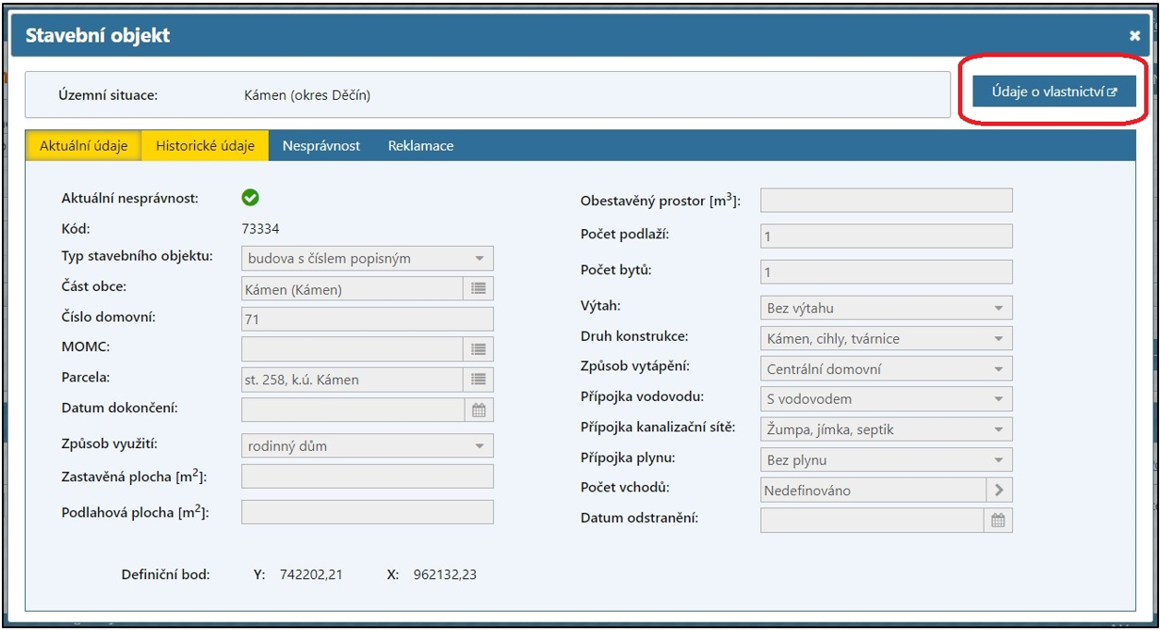Viewport: 1160px width, 631px height.
Task: Close the Stavební objekt dialog
Action: click(1134, 36)
